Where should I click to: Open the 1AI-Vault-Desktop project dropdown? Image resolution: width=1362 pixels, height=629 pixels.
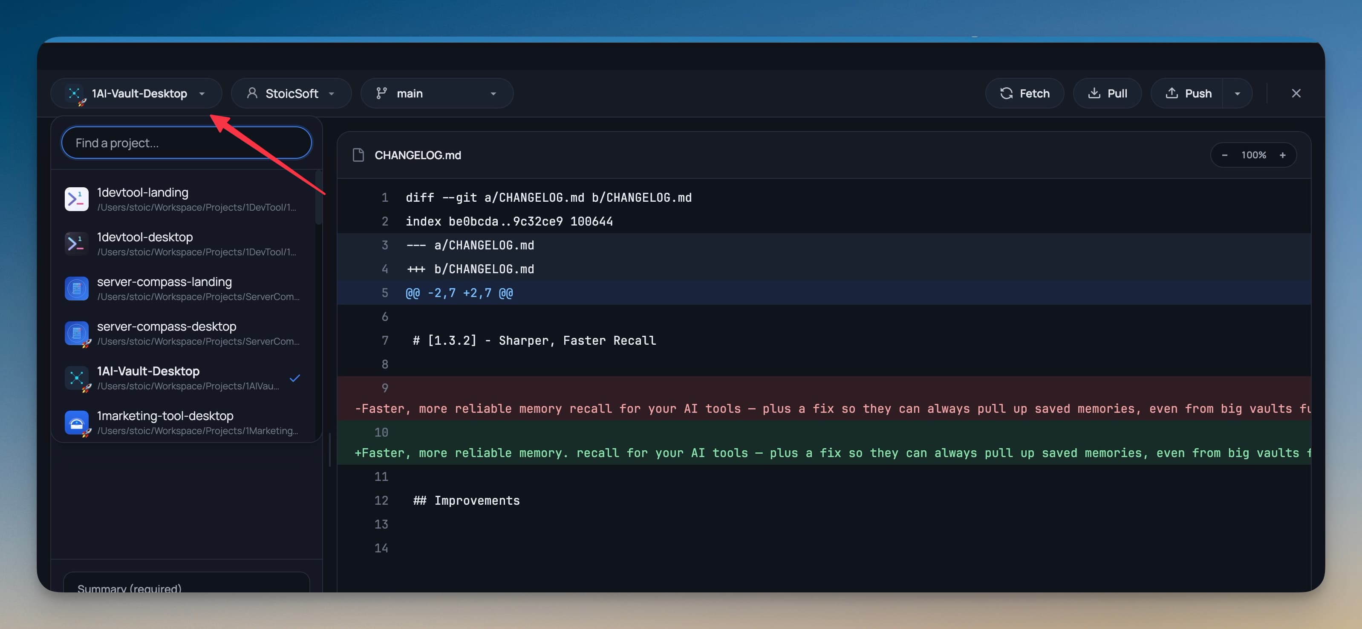(x=136, y=94)
